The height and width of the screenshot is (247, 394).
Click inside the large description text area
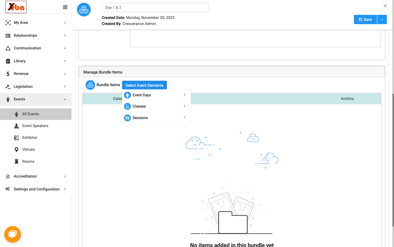coord(255,39)
